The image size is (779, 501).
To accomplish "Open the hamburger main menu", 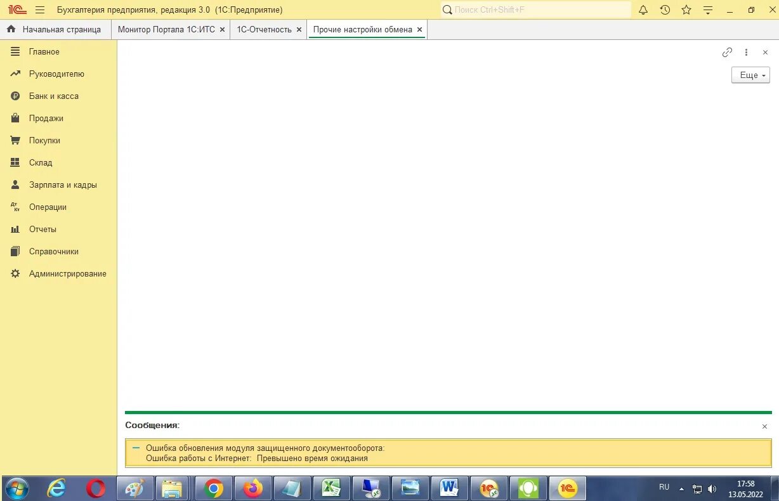I will (40, 10).
